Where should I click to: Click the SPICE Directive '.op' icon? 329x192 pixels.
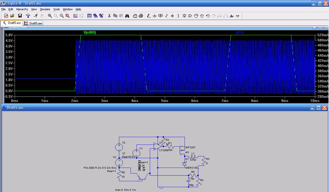click(x=237, y=16)
